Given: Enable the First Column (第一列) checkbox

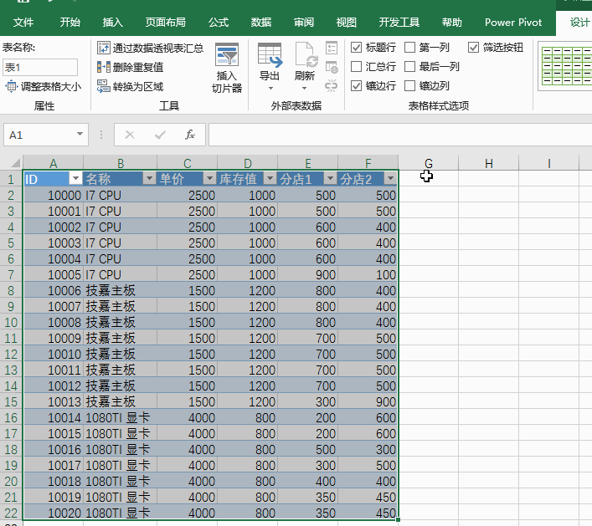Looking at the screenshot, I should point(409,48).
